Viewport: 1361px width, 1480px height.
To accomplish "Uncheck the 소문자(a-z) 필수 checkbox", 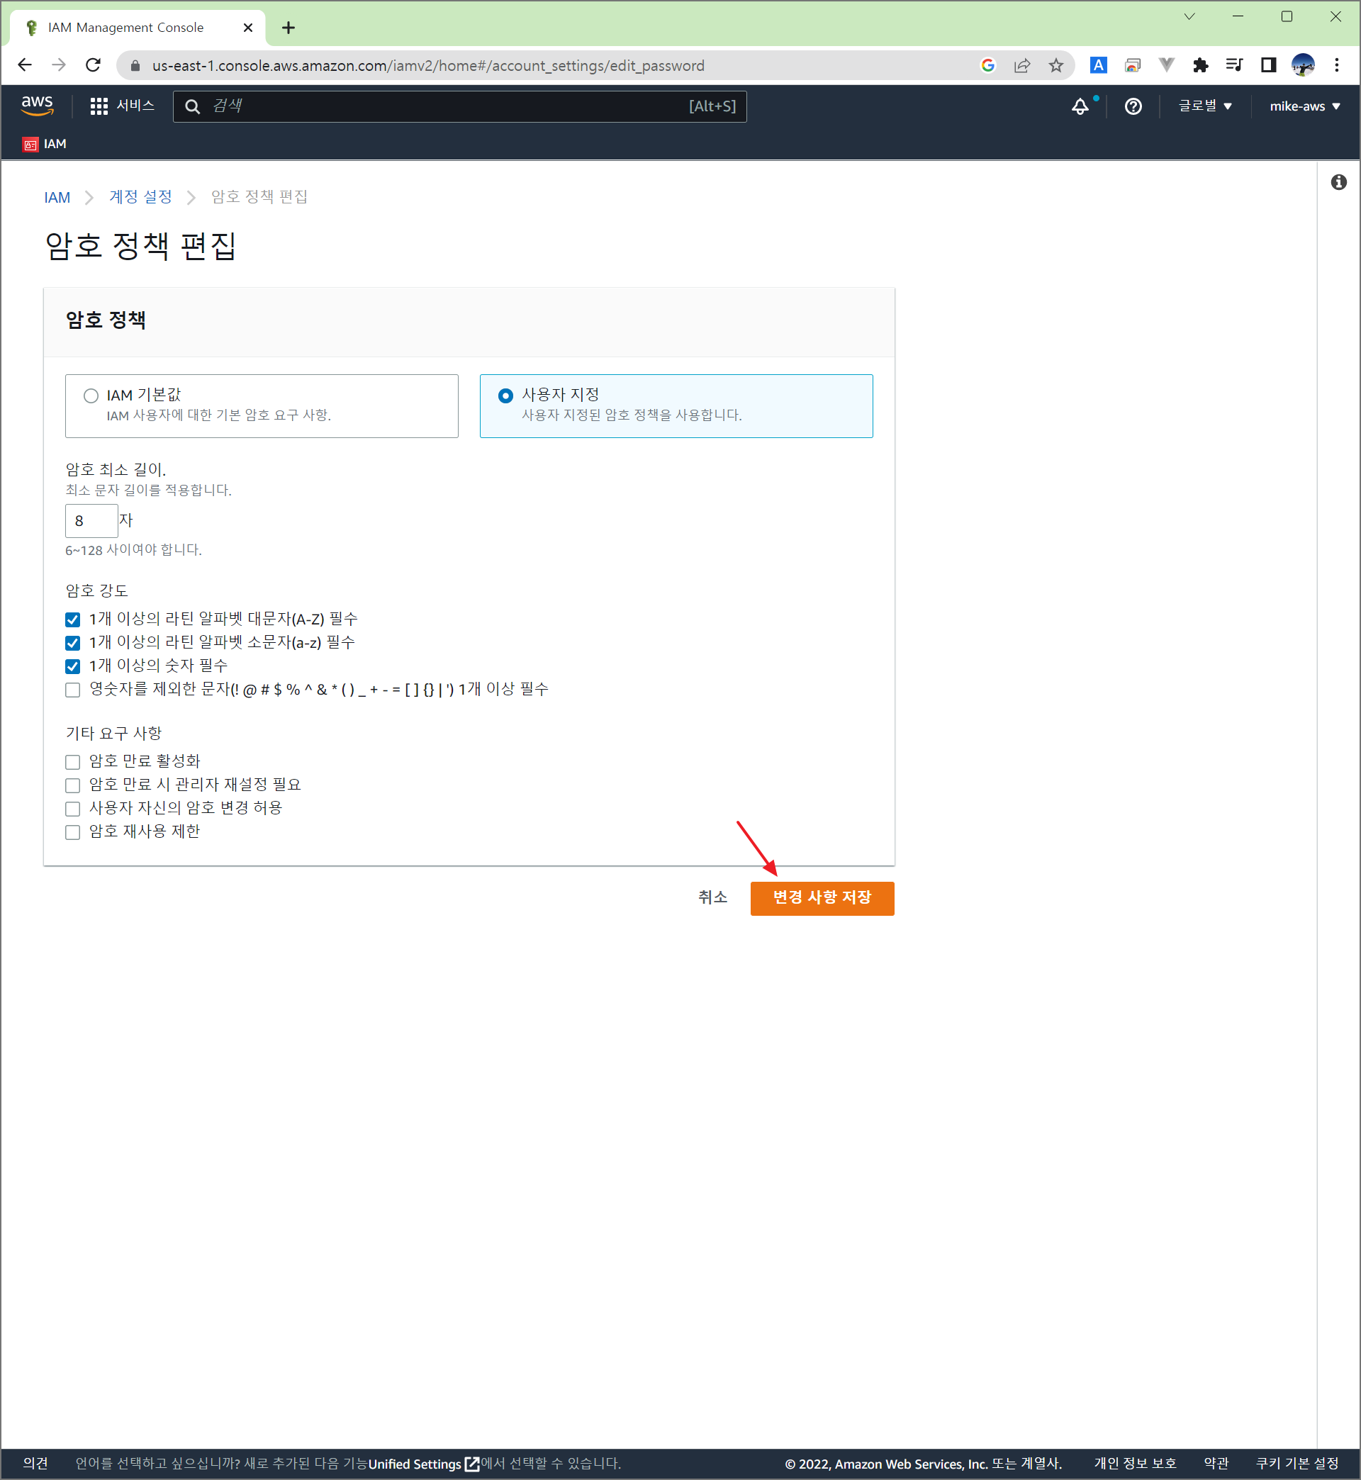I will [x=72, y=644].
